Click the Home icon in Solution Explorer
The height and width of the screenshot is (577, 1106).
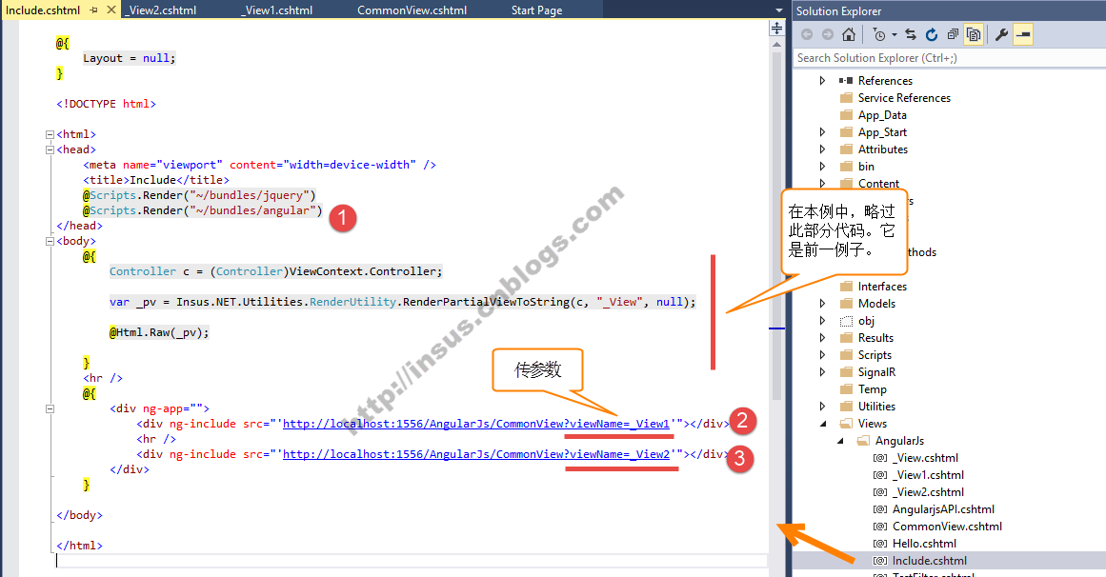coord(849,34)
